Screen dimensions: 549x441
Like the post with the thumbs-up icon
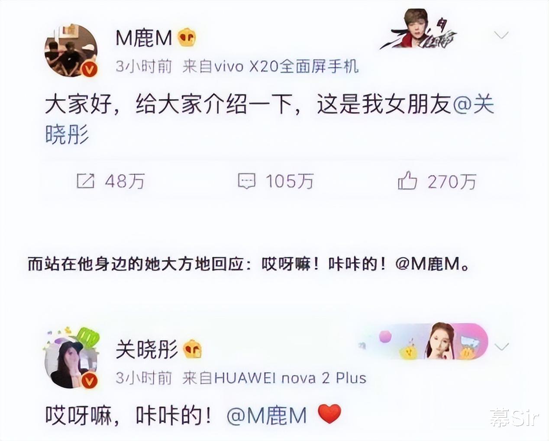(x=407, y=180)
